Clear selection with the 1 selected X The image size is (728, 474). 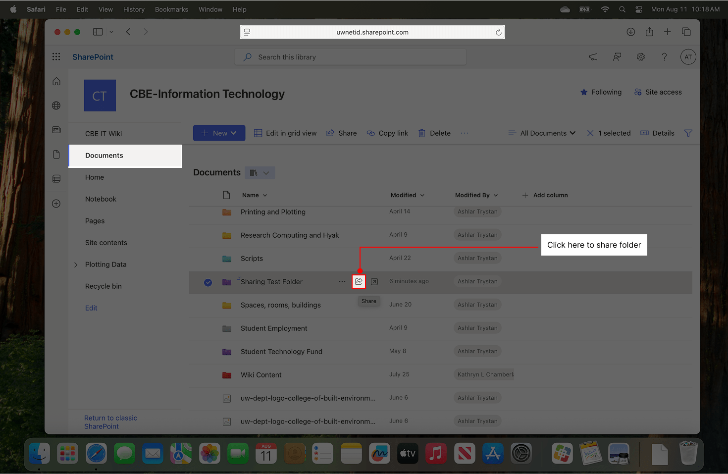click(590, 133)
